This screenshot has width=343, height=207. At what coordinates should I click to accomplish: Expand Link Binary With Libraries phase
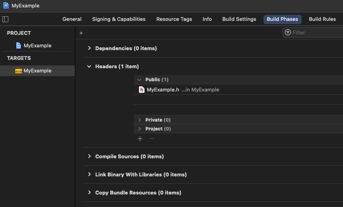pyautogui.click(x=89, y=175)
